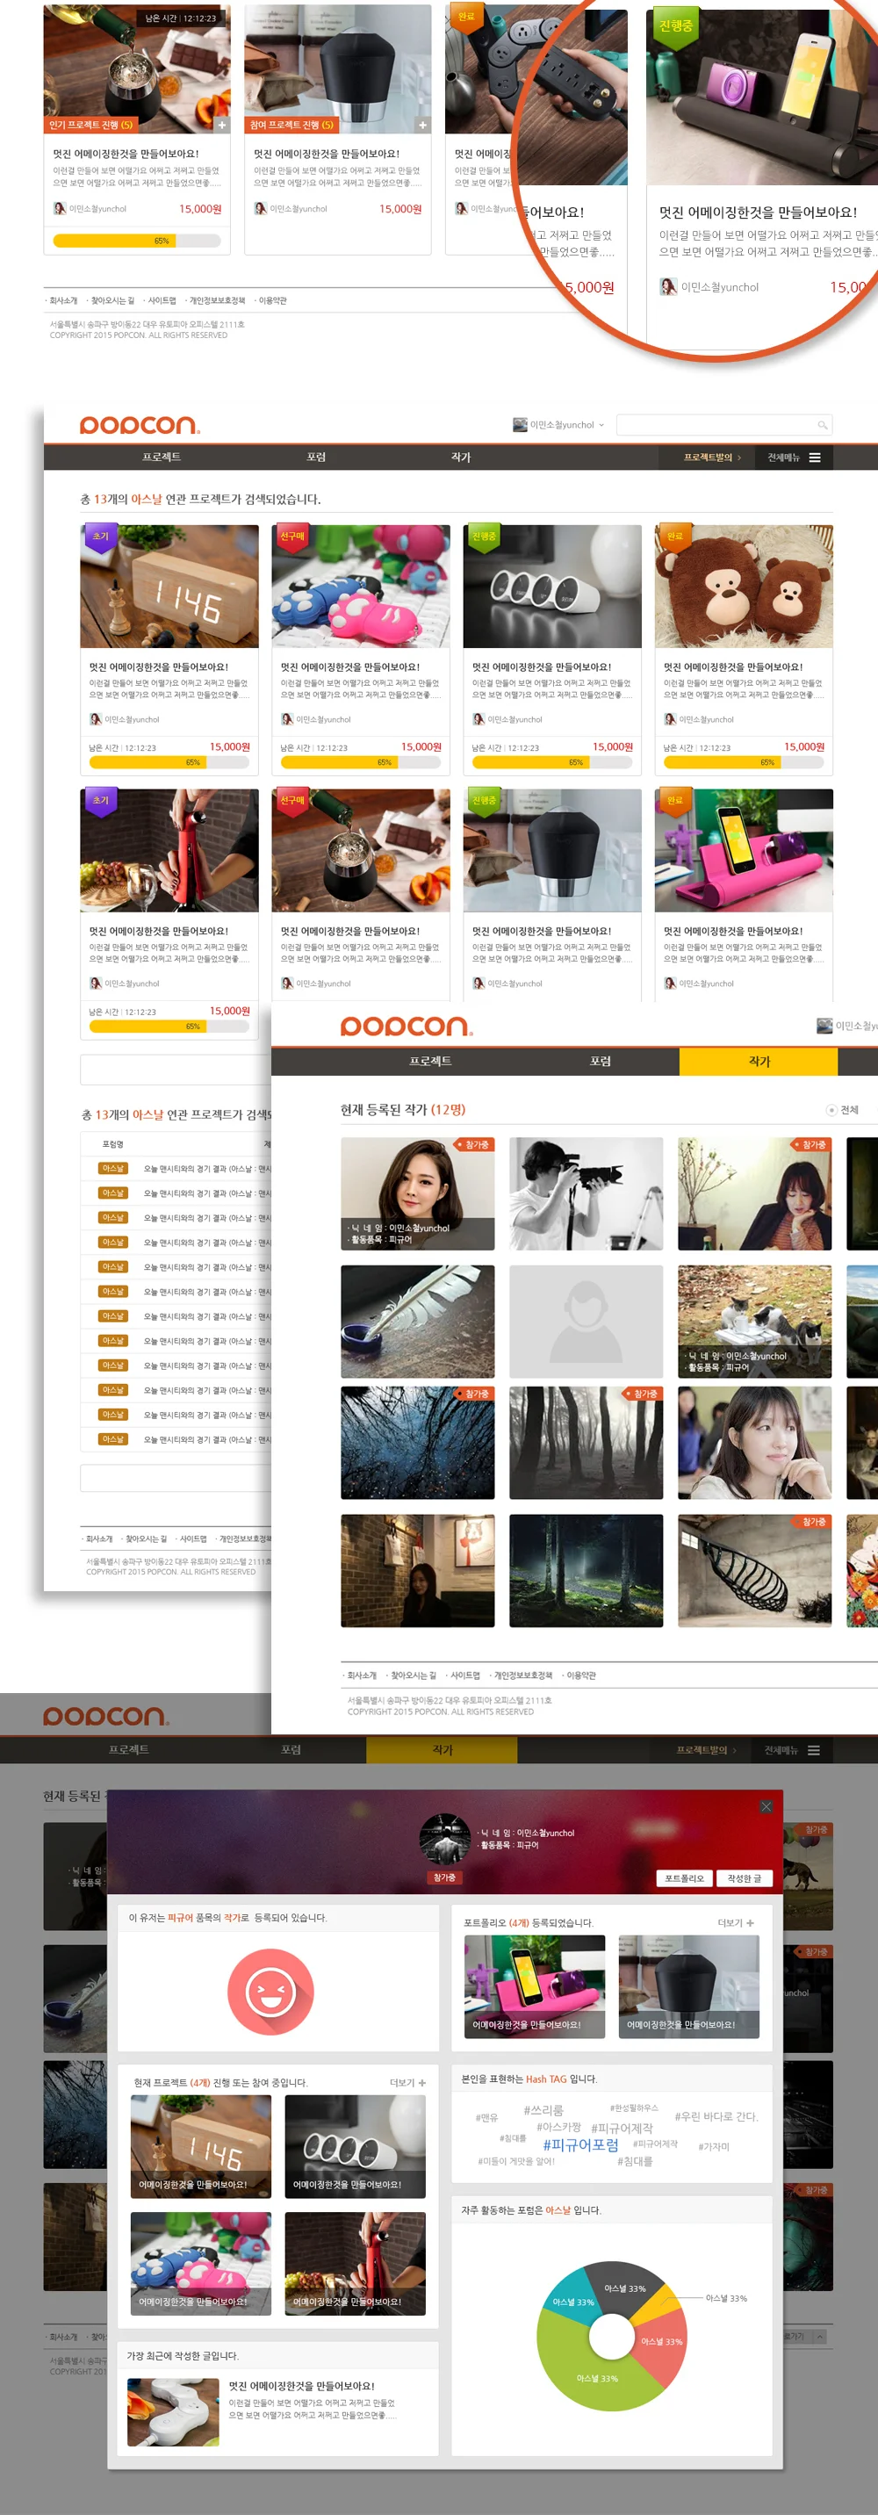
Task: Open 개인정보보호정책 footer link on artist list page
Action: coord(522,1675)
